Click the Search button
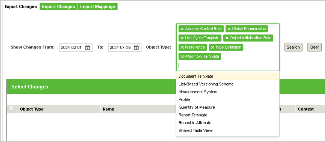This screenshot has width=326, height=142. (293, 47)
